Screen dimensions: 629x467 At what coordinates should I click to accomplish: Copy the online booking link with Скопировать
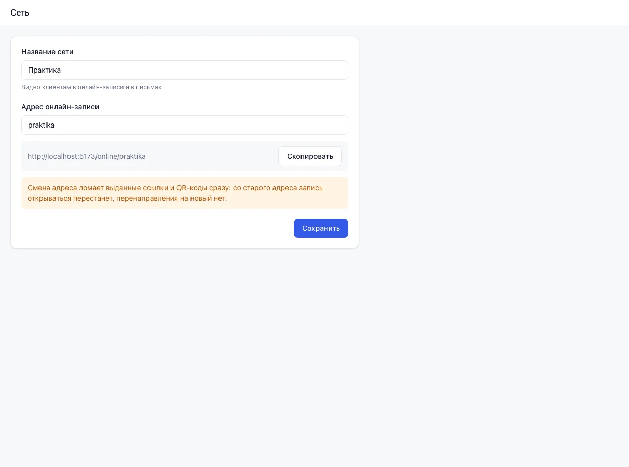pyautogui.click(x=310, y=156)
